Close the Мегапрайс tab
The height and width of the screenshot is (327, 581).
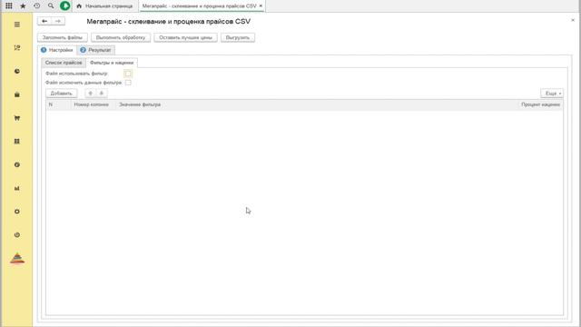click(x=261, y=6)
